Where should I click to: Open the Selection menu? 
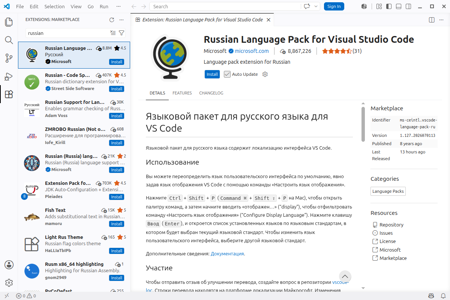click(54, 6)
